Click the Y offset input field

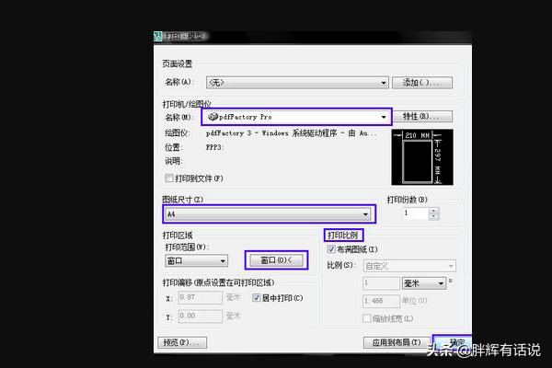coord(200,316)
